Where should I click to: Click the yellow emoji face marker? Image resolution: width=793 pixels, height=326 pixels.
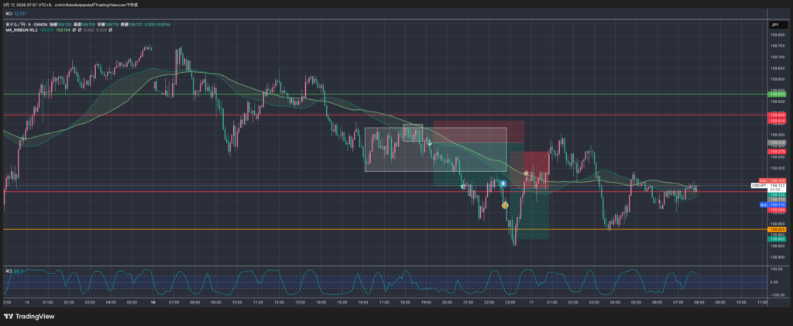[505, 205]
